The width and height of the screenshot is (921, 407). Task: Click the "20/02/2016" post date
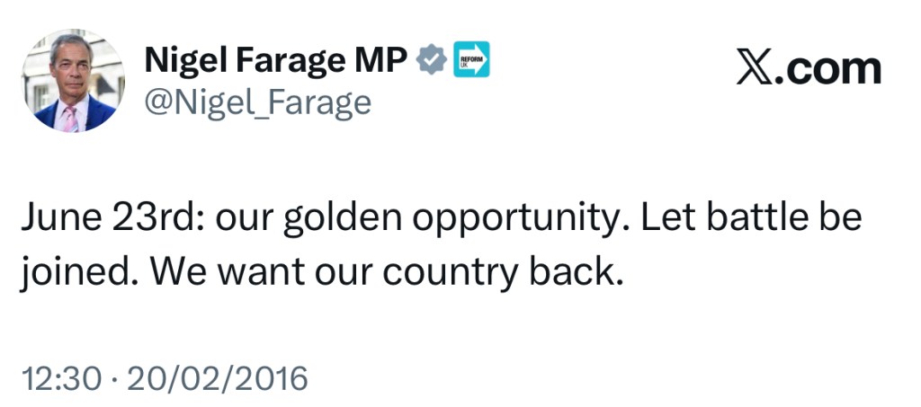point(217,377)
